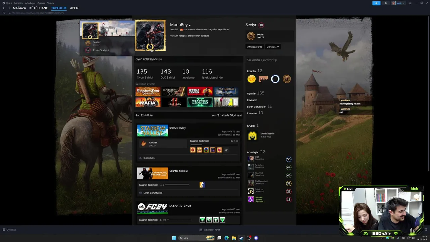Open the Soldier 100 XP badge
This screenshot has height=242, width=430.
pyautogui.click(x=270, y=36)
